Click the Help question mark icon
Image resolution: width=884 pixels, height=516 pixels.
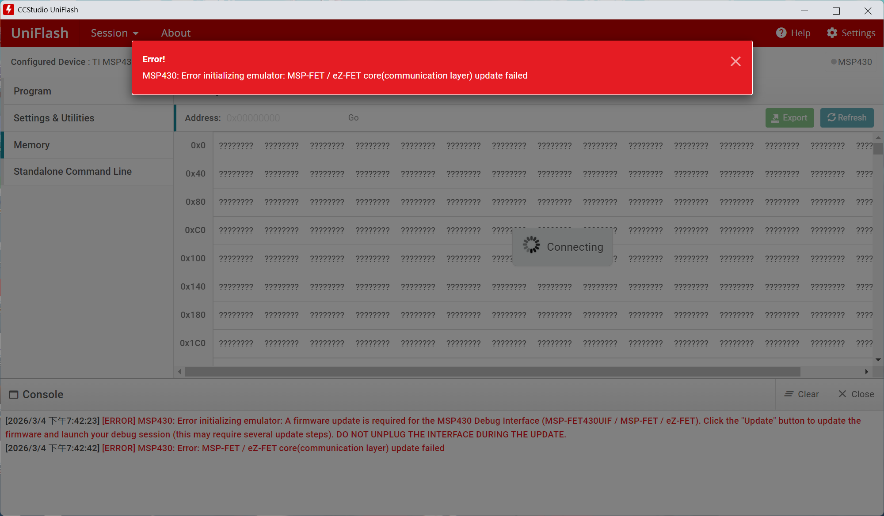pos(781,33)
